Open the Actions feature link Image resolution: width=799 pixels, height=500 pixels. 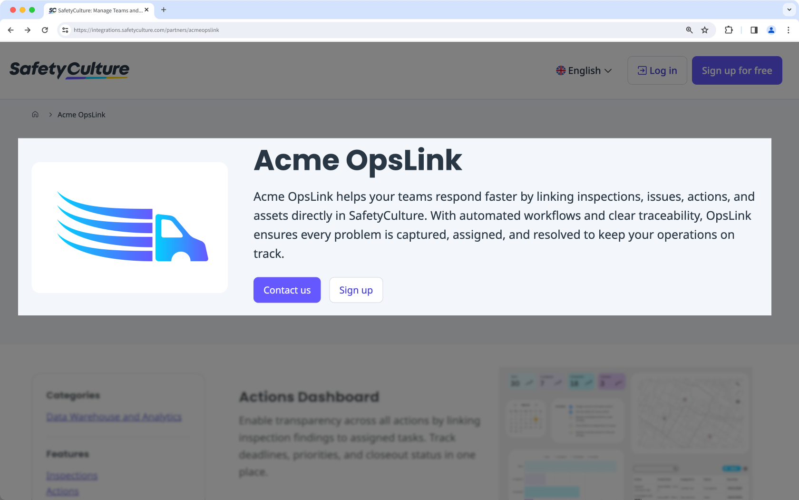pyautogui.click(x=62, y=491)
